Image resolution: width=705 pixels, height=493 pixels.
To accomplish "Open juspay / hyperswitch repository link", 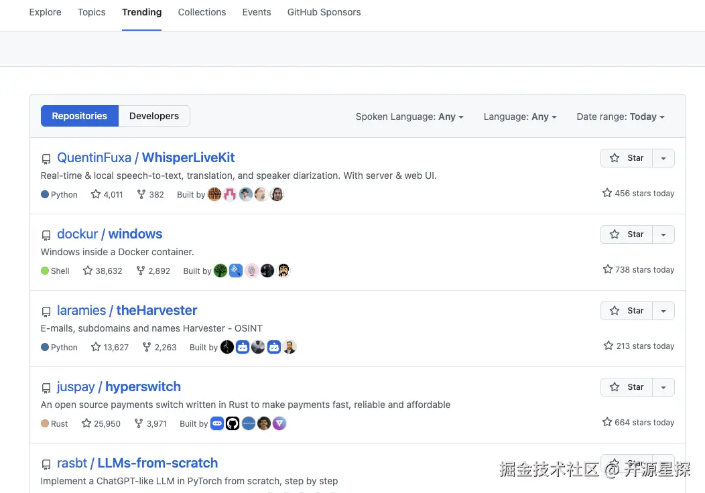I will coord(119,387).
